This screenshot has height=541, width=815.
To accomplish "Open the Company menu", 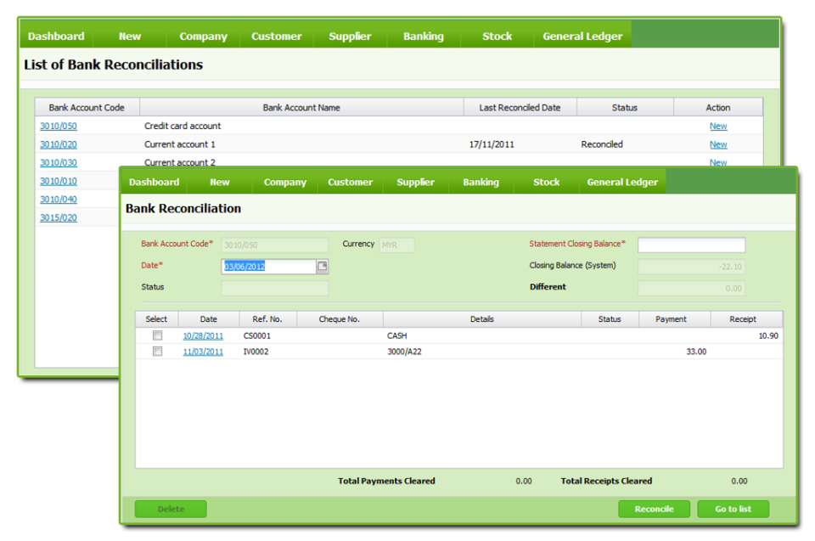I will tap(284, 182).
